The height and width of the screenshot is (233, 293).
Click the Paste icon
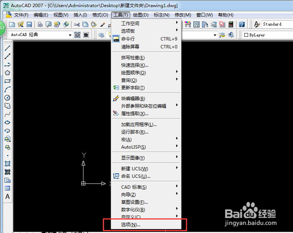pos(94,24)
